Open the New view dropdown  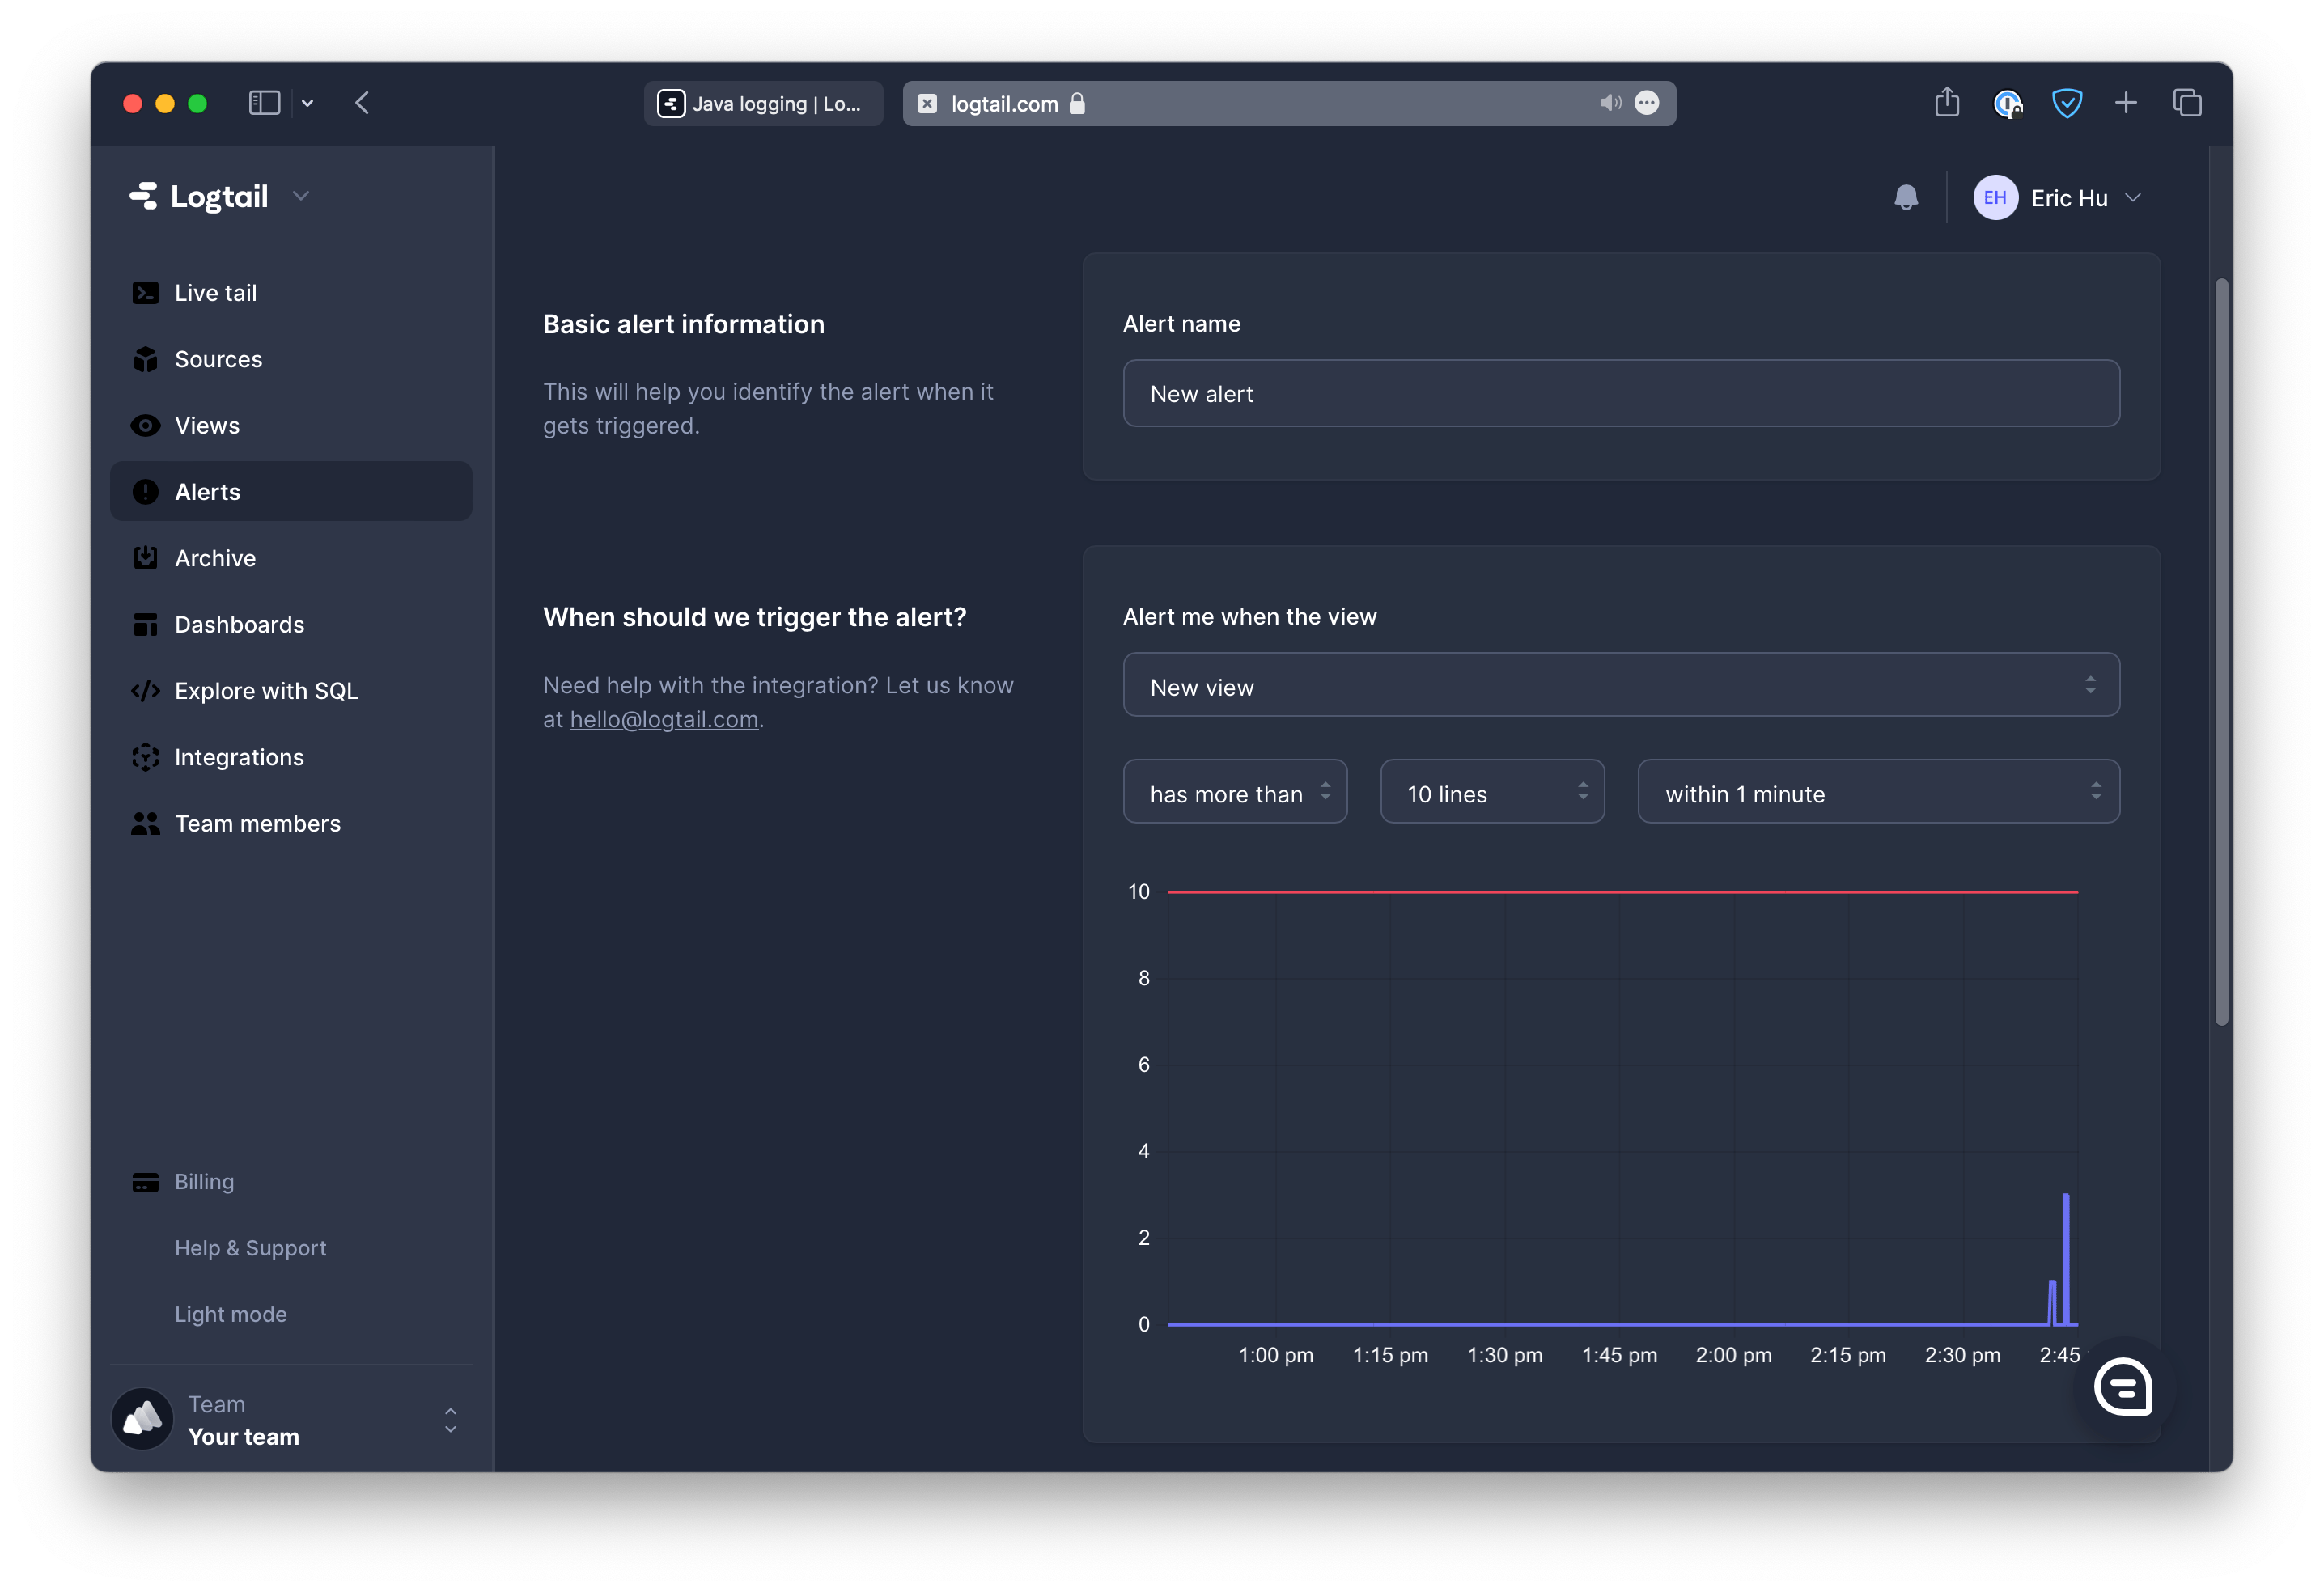pyautogui.click(x=1620, y=686)
